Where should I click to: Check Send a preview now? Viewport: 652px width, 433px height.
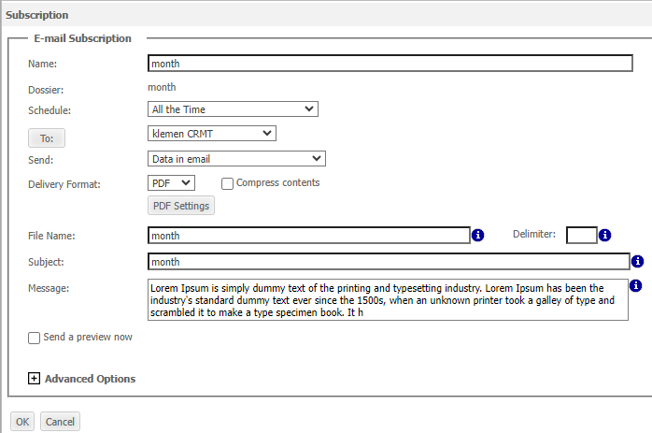tap(35, 338)
